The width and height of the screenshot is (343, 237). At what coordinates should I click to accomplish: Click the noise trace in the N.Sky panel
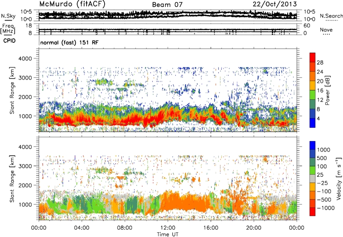[x=168, y=15]
